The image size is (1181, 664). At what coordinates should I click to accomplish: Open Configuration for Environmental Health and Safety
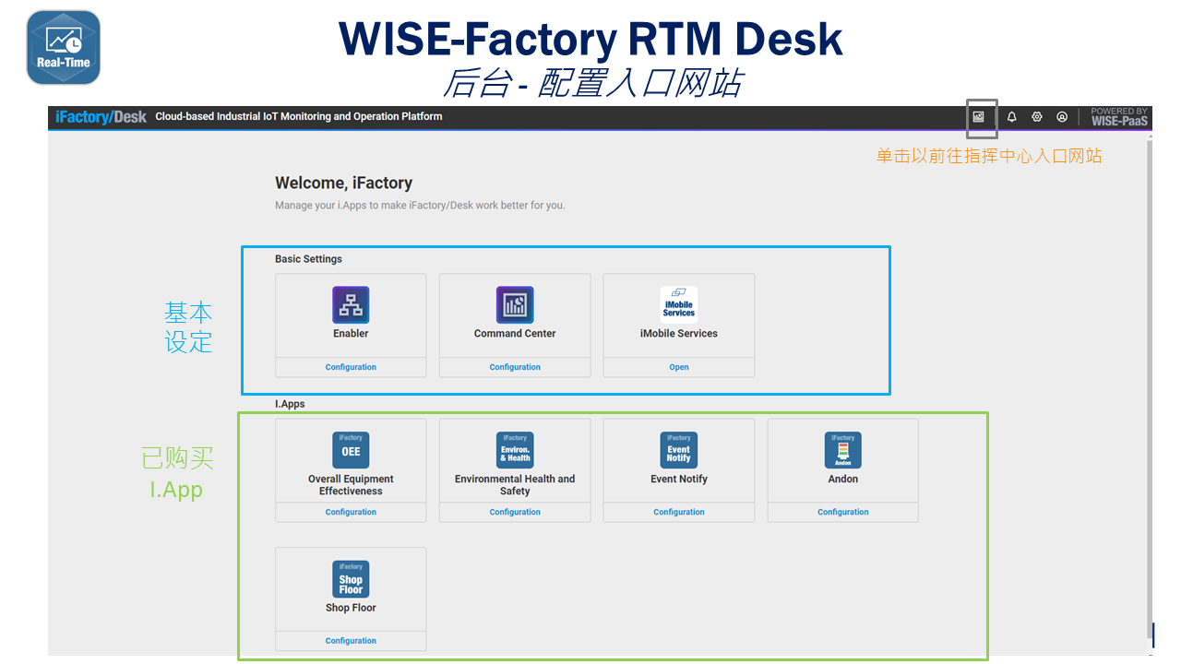click(515, 512)
